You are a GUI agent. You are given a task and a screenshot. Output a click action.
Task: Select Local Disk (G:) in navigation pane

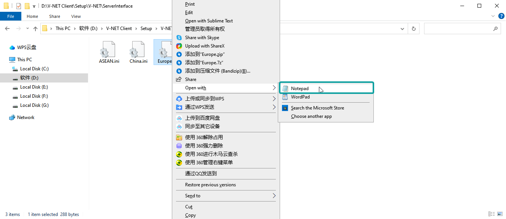[34, 105]
